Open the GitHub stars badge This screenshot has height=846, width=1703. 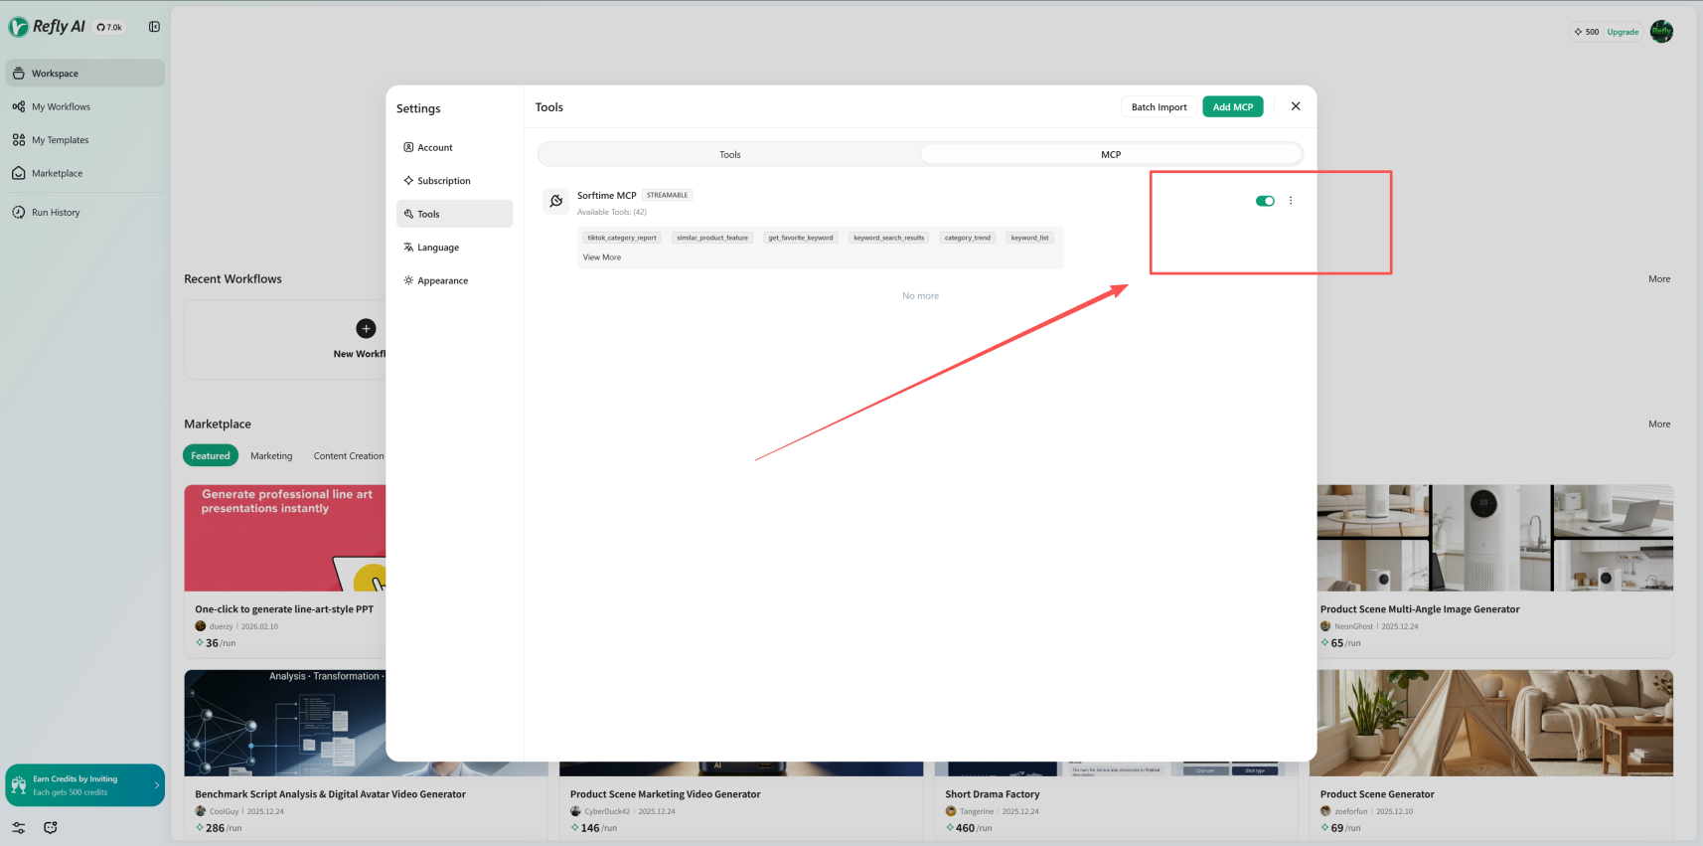[x=109, y=28]
